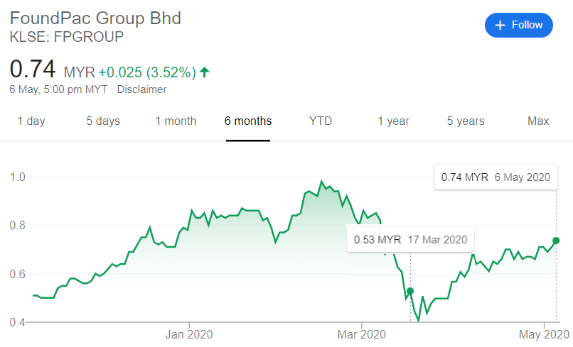Click the MYR currency label beside price
The height and width of the screenshot is (347, 573).
coord(80,72)
